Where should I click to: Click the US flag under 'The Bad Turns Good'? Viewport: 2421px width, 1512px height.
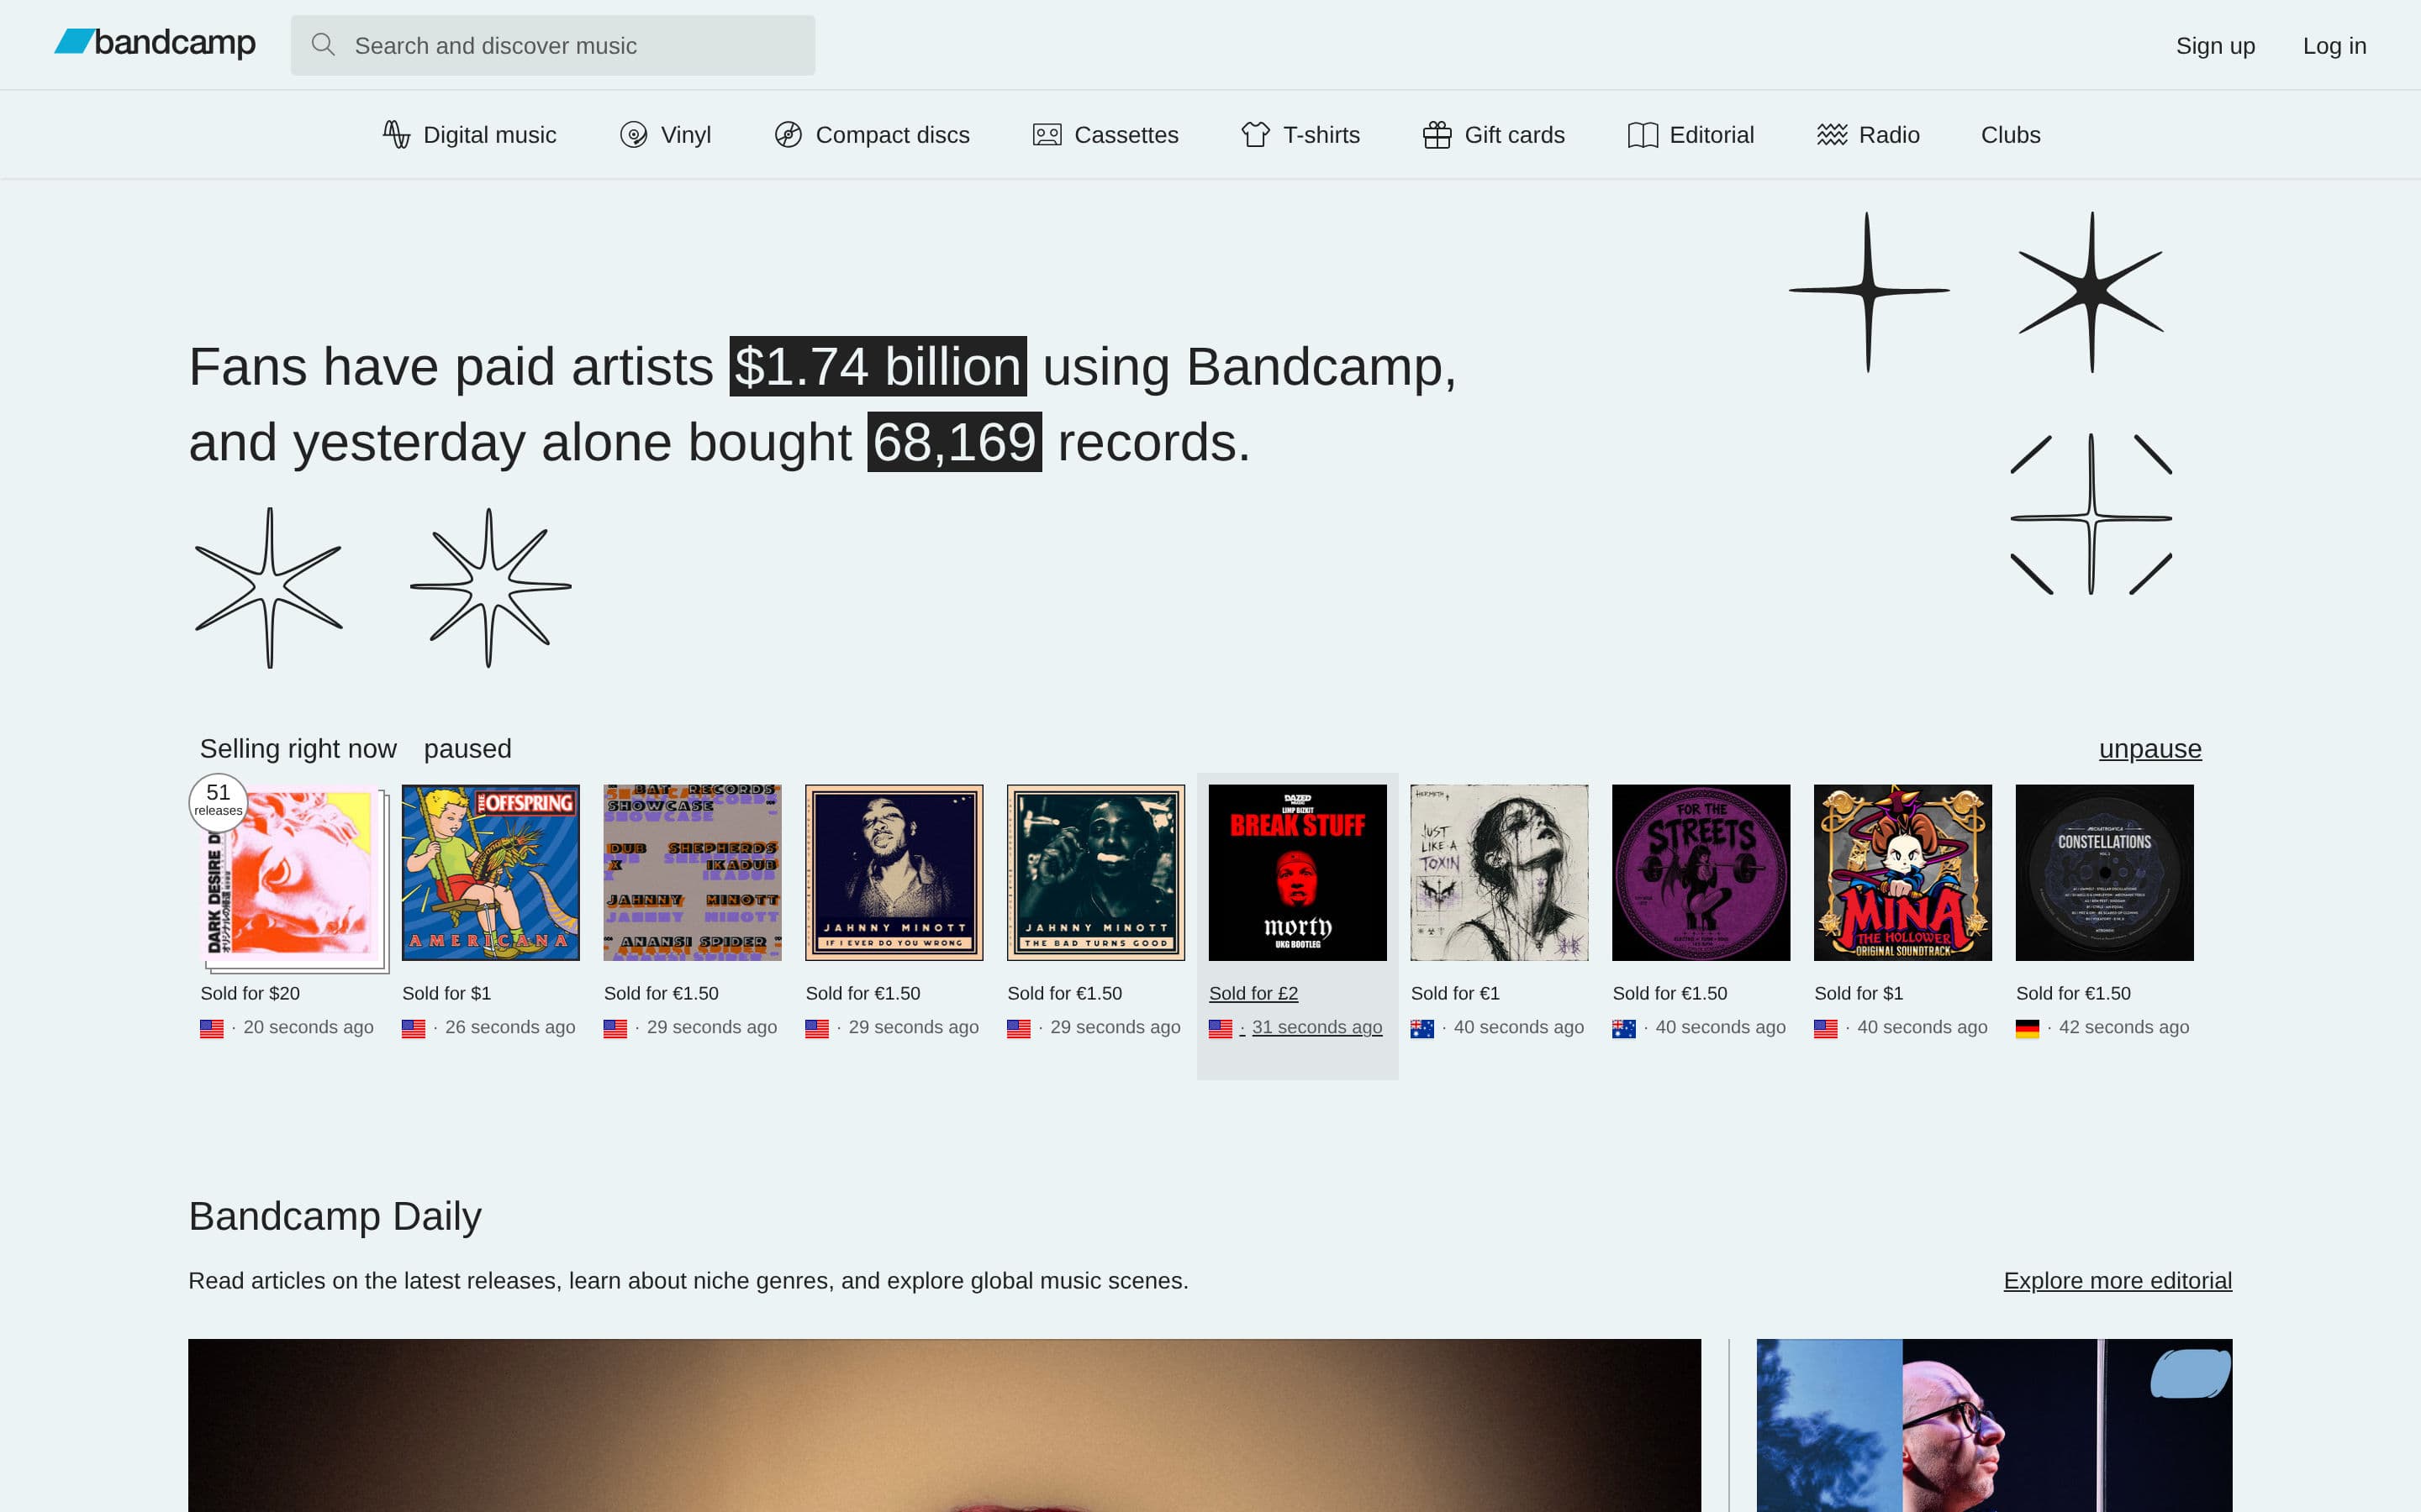click(1019, 1028)
